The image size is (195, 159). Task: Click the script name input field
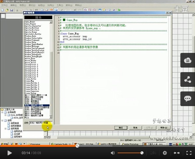(x=41, y=123)
